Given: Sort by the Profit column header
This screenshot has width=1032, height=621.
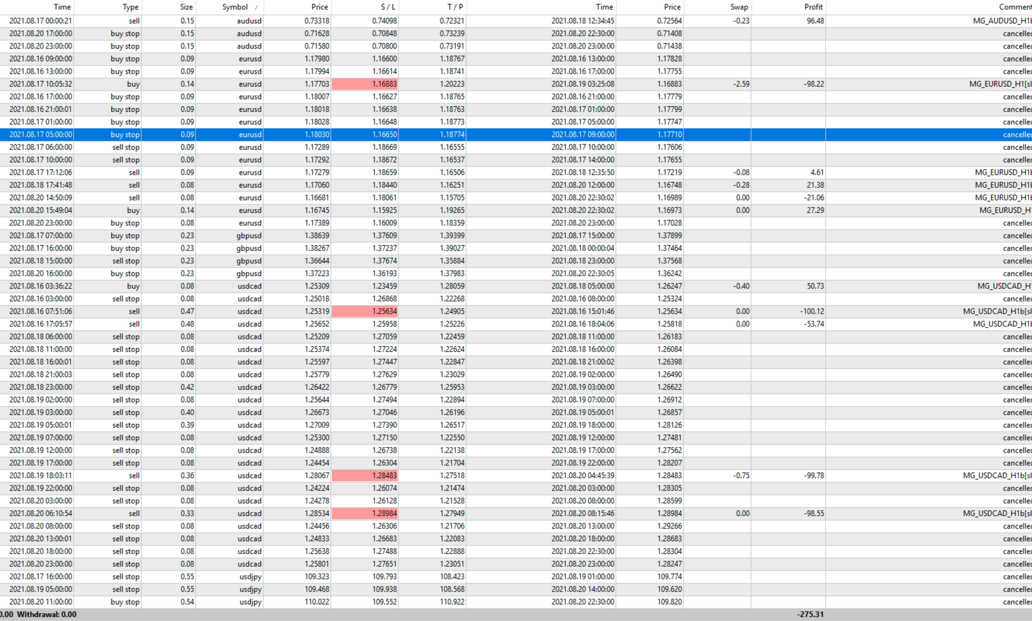Looking at the screenshot, I should [x=813, y=7].
